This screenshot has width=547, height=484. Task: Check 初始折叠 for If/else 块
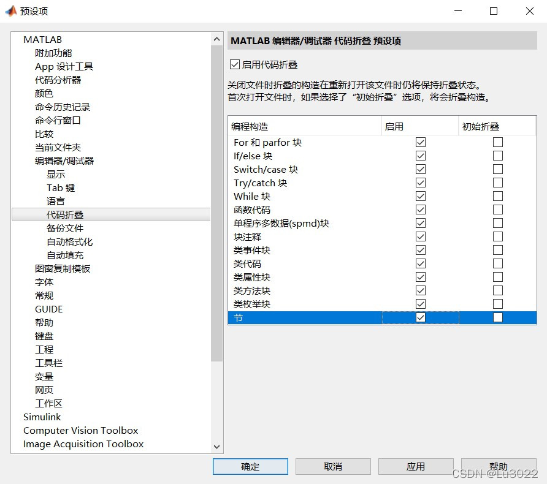coord(498,156)
